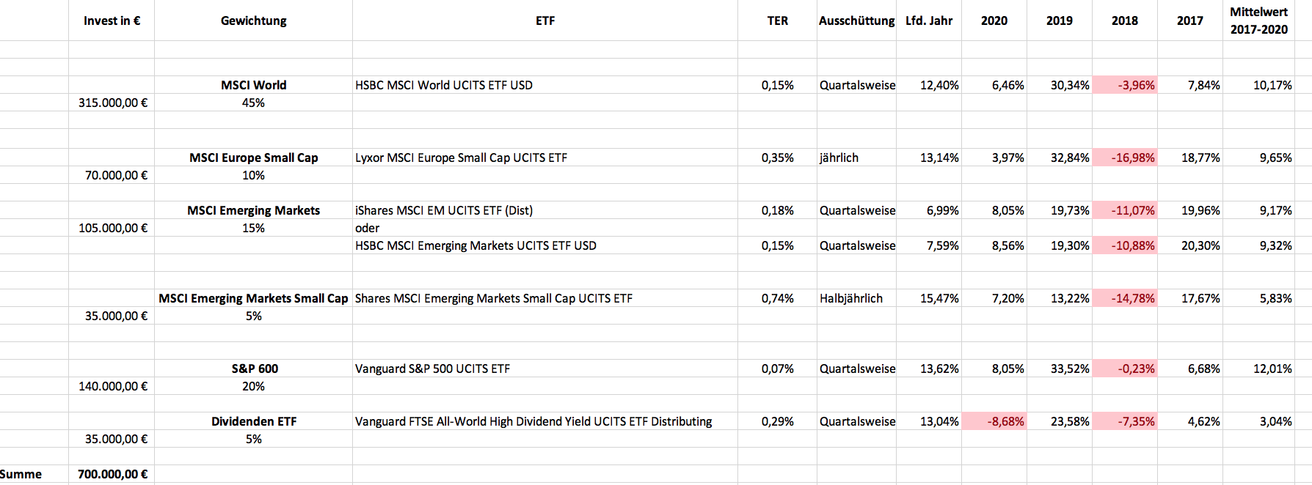Select the 0,74% TER cell
The width and height of the screenshot is (1312, 485).
777,298
